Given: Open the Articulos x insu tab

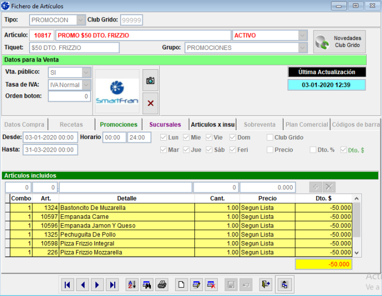Looking at the screenshot, I should pos(213,124).
